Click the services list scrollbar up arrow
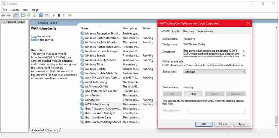This screenshot has height=138, width=279. (276, 28)
